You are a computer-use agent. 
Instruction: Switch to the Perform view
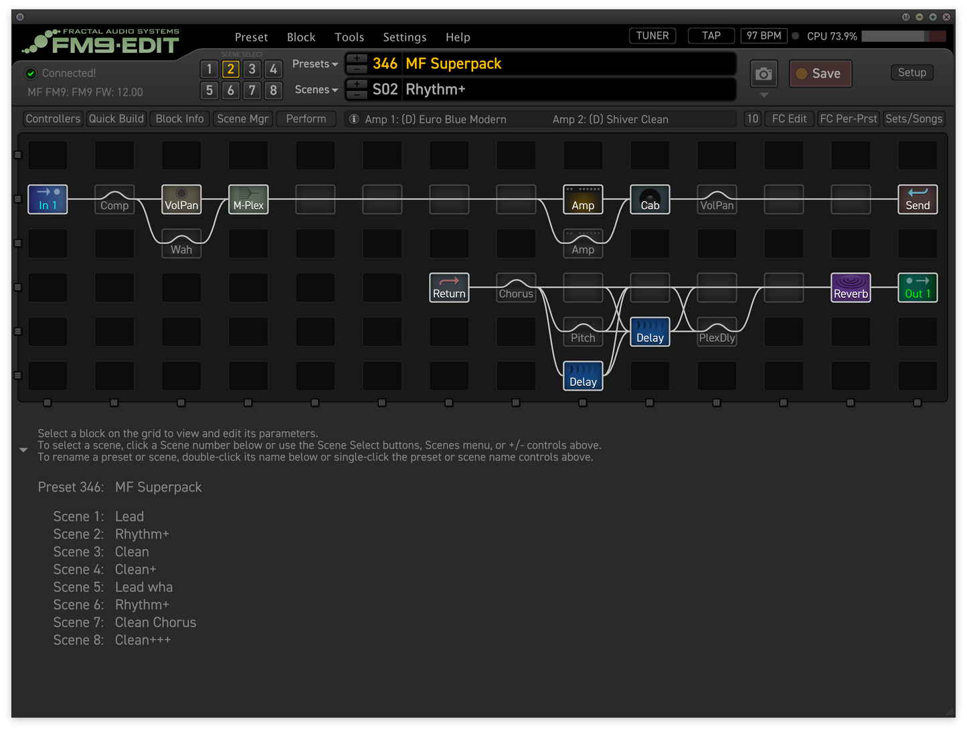pos(306,119)
